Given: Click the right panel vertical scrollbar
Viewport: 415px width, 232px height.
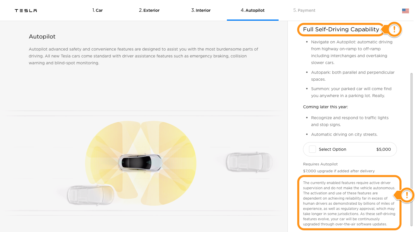Looking at the screenshot, I should tap(412, 144).
